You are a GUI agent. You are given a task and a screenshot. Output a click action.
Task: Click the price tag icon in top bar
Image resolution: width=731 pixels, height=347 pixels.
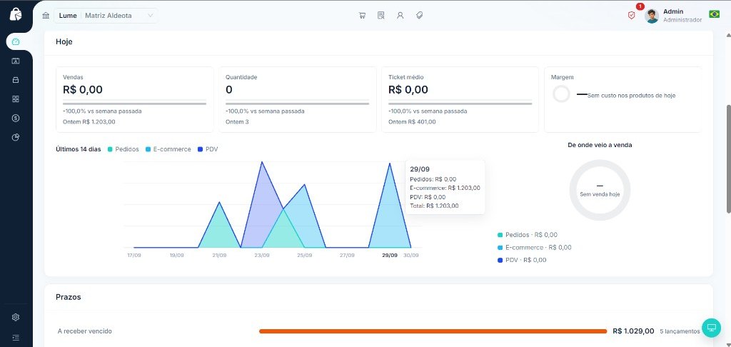click(419, 16)
